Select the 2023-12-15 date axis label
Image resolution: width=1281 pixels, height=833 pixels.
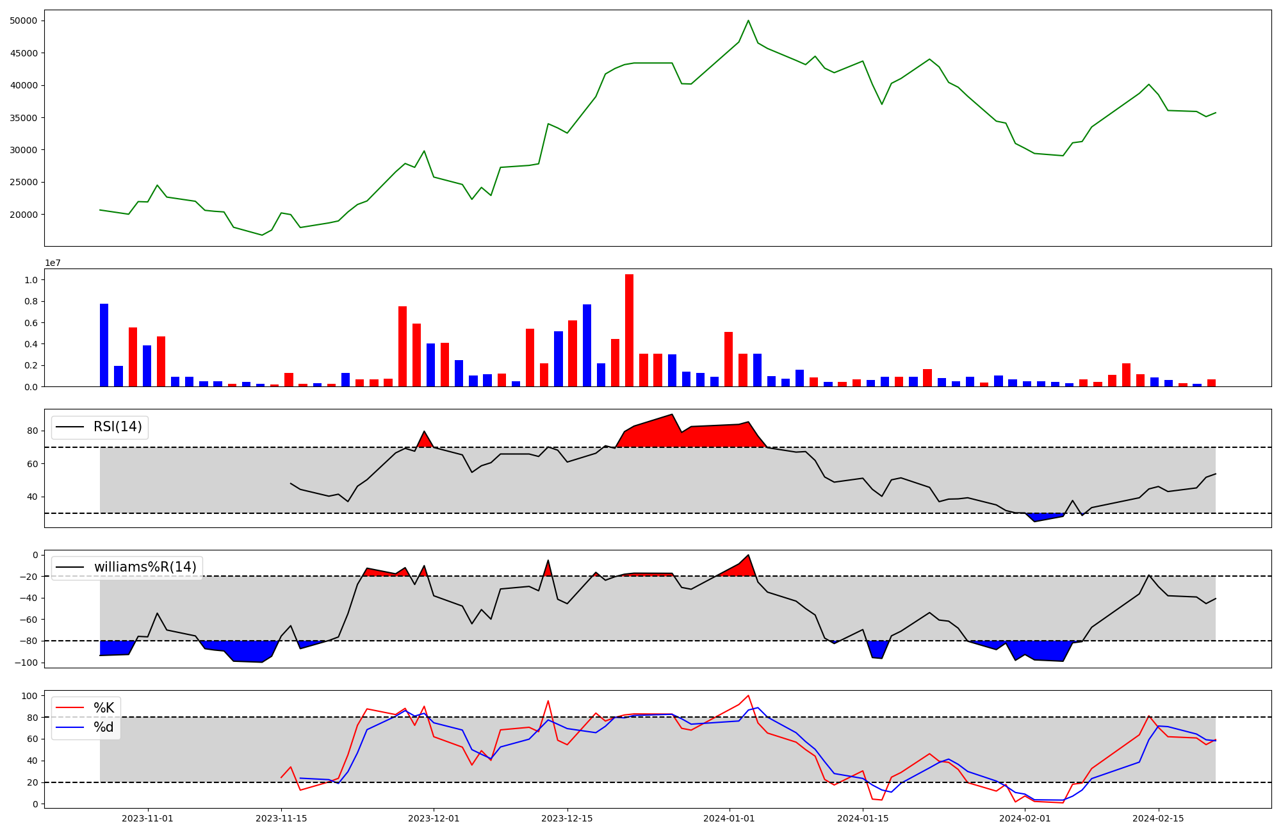(567, 818)
